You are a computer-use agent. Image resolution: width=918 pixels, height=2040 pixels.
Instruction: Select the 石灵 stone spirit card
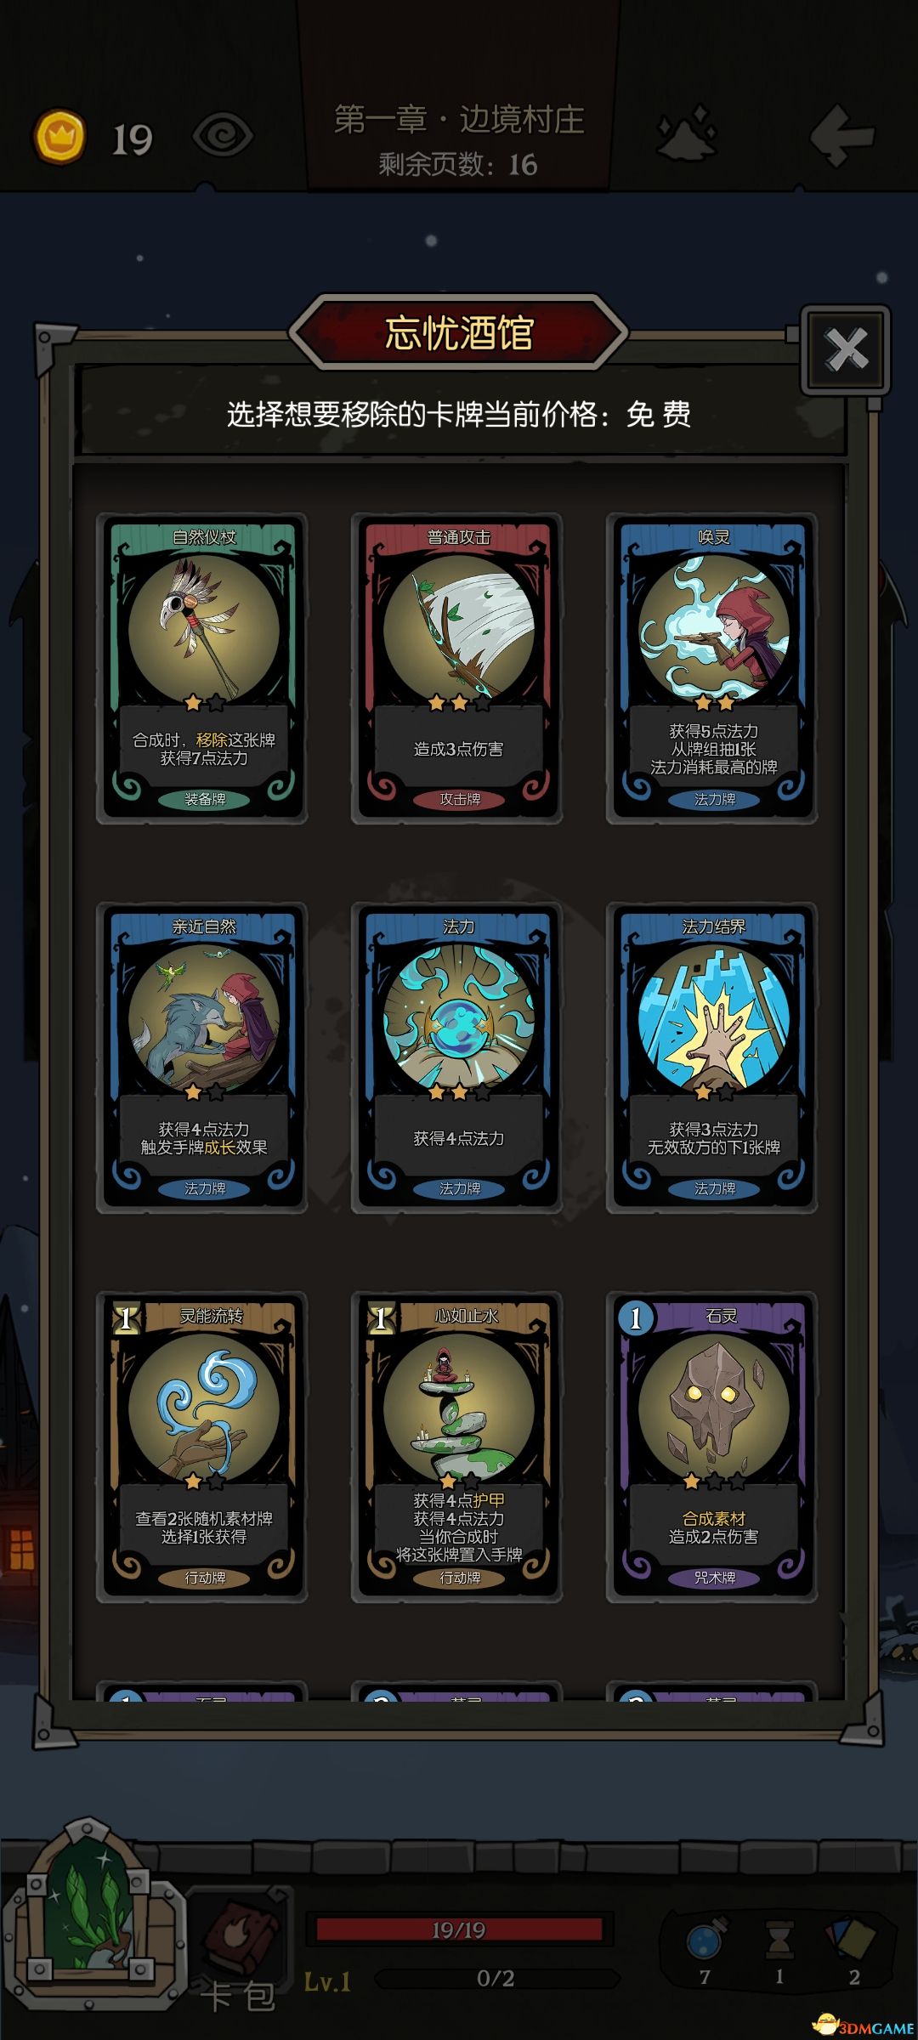coord(712,1447)
